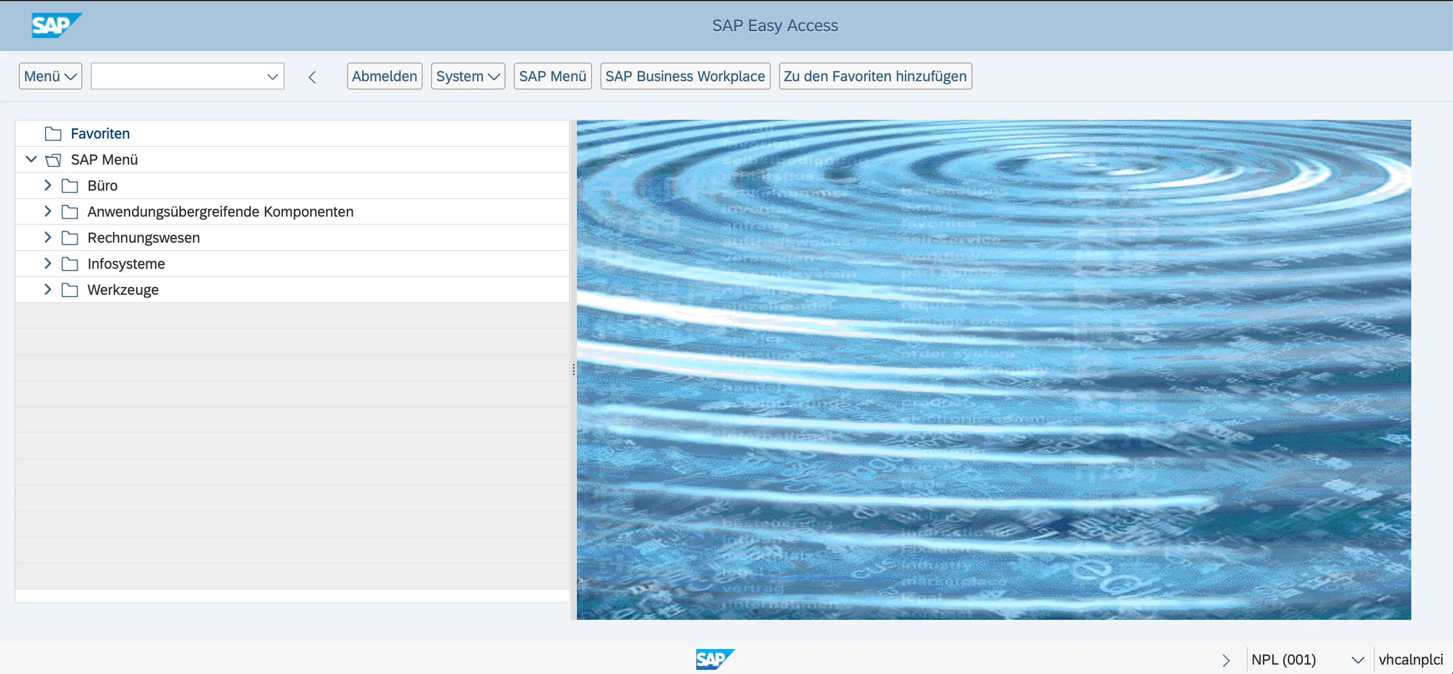Click the Abmelden button

[x=384, y=76]
